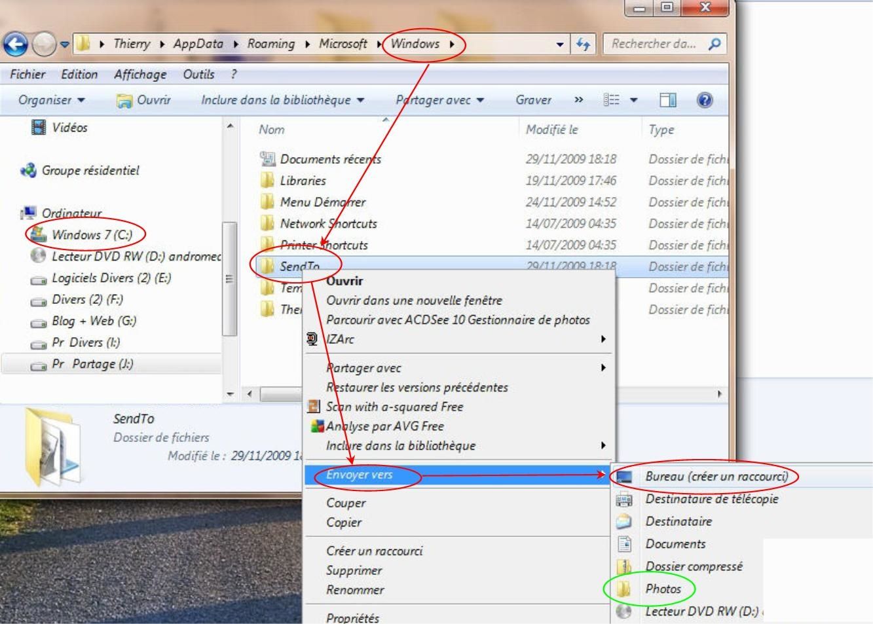Click the magnifier search icon
Screen dimensions: 873x624
tap(715, 44)
